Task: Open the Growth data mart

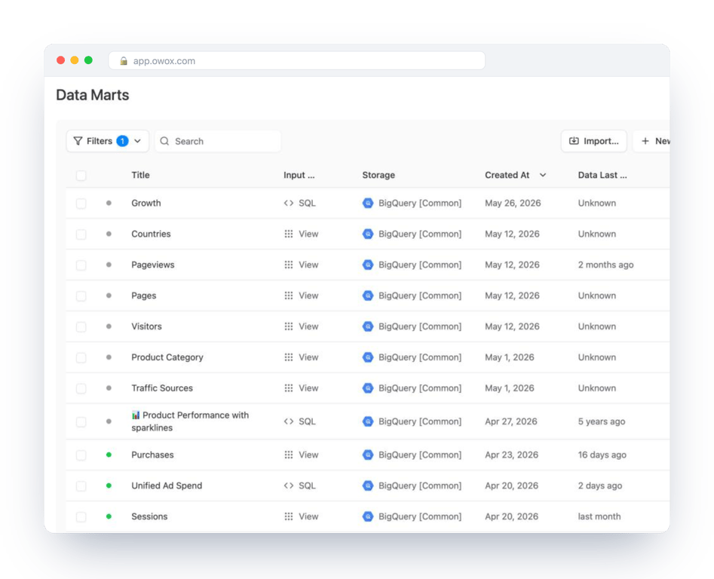Action: click(146, 203)
